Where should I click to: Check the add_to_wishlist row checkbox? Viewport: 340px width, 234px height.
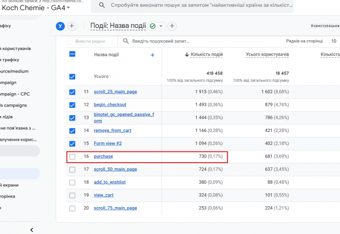pos(72,182)
